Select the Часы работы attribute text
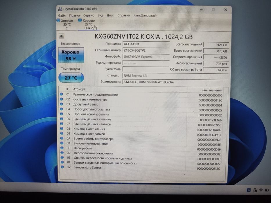Image resolution: width=271 pixels, height=203 pixels. (x=83, y=148)
